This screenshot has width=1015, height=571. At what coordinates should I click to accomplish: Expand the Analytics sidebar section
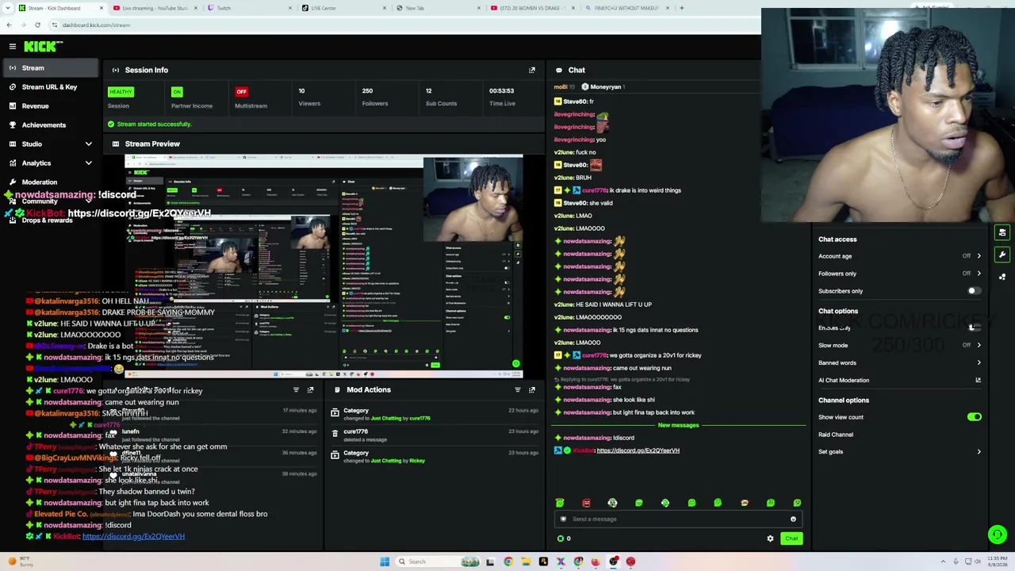[x=89, y=163]
